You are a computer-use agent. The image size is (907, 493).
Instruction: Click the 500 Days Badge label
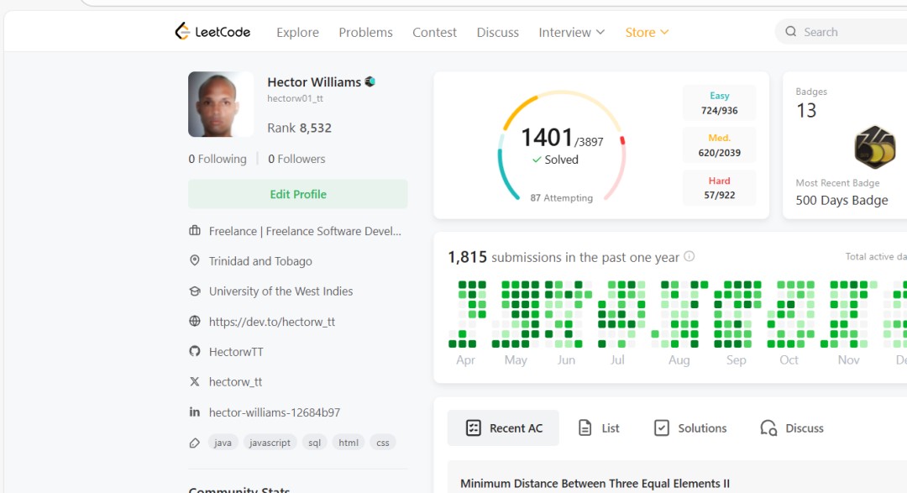[841, 200]
